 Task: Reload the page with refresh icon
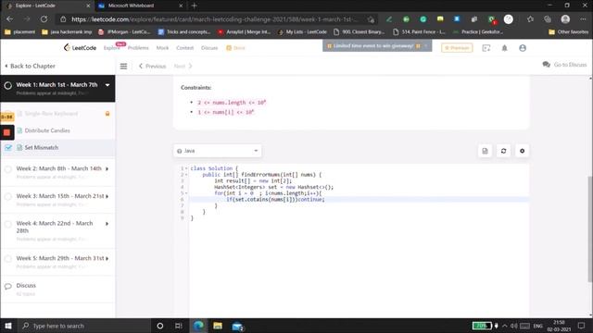[x=44, y=18]
